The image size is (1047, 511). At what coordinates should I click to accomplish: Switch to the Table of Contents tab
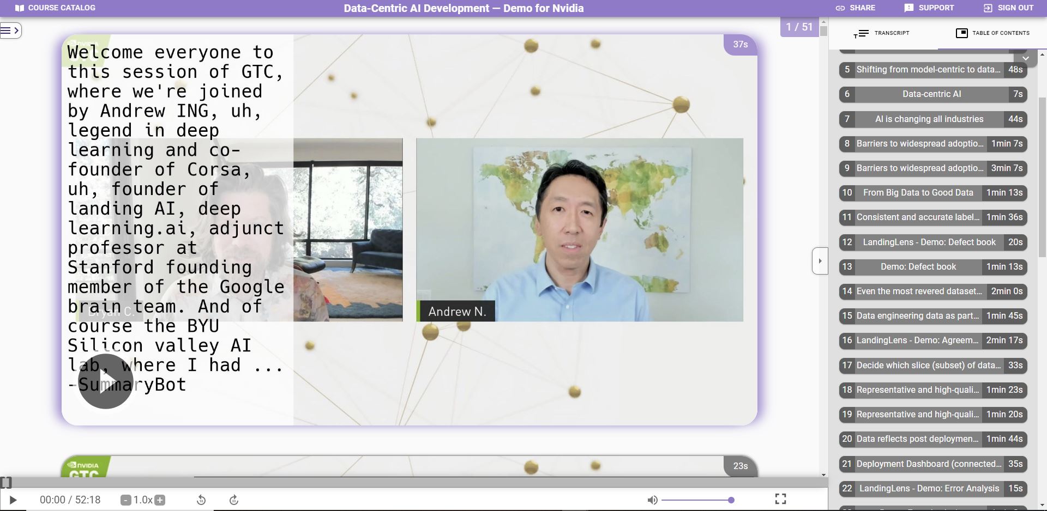point(1001,33)
